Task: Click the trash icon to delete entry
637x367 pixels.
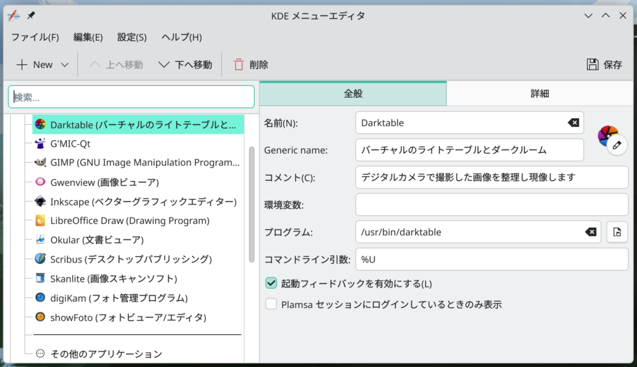Action: [239, 65]
